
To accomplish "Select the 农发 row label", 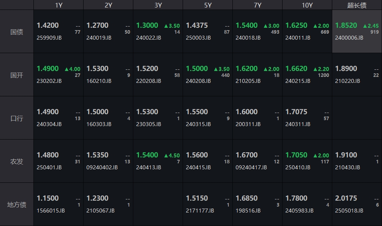I will pyautogui.click(x=17, y=161).
